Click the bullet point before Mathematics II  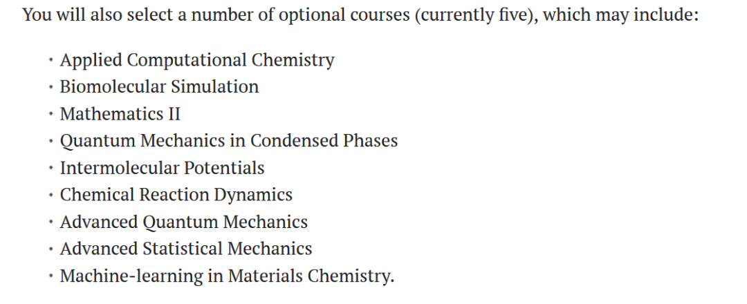50,114
